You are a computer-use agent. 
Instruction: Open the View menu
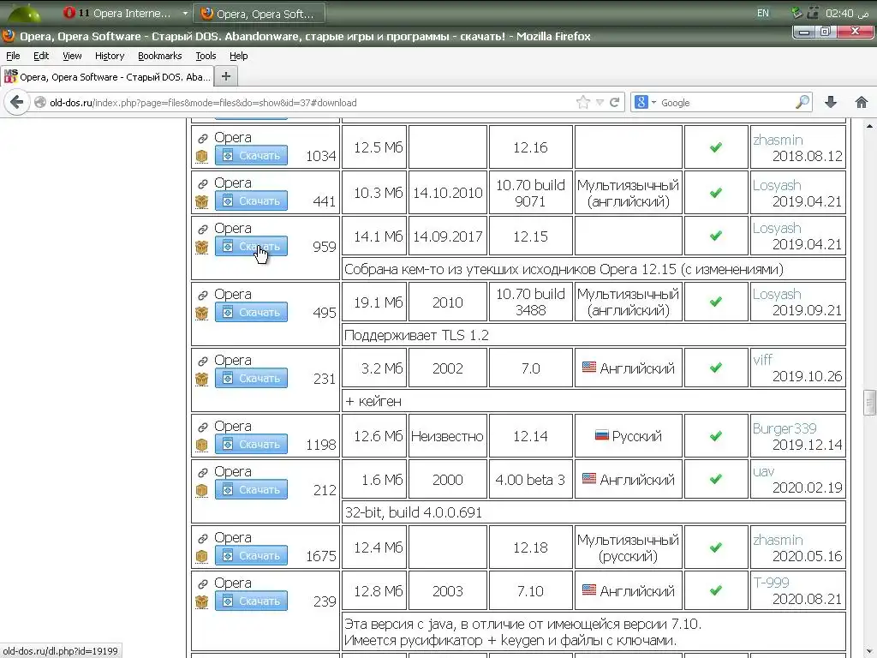[x=72, y=56]
